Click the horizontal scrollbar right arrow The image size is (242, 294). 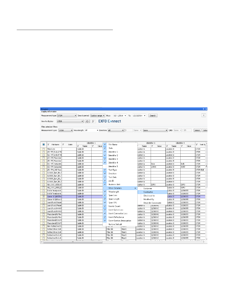point(204,242)
